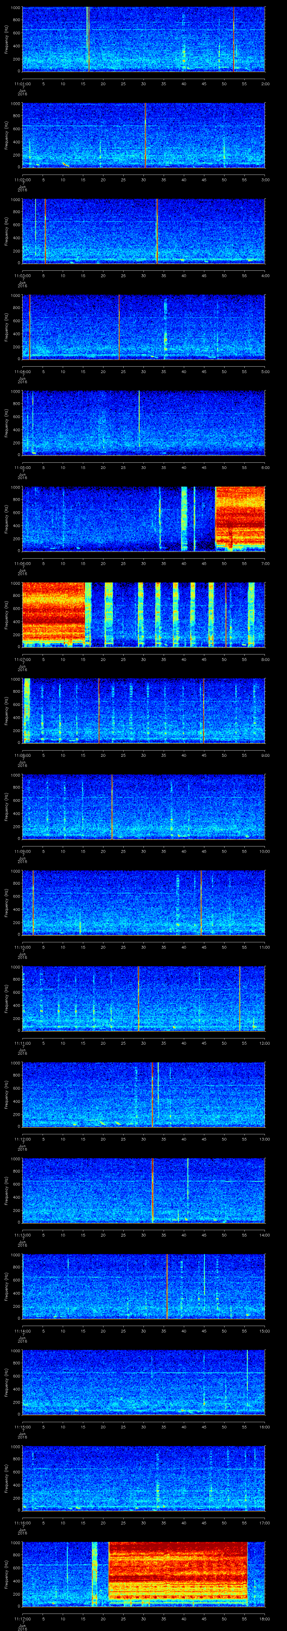The width and height of the screenshot is (287, 1631).
Task: Select the spectrogram panel starting at 11:15:00
Action: (x=143, y=1382)
